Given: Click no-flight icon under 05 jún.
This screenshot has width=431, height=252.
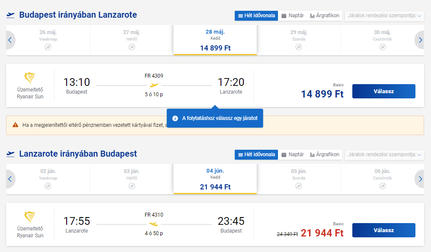Looking at the screenshot, I should (x=299, y=186).
